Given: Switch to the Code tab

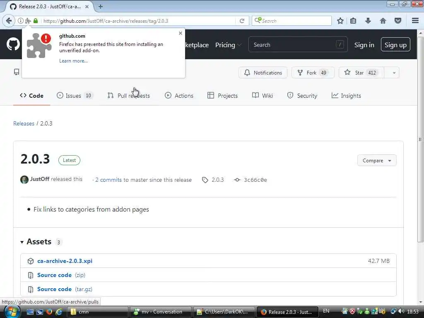Looking at the screenshot, I should point(31,96).
